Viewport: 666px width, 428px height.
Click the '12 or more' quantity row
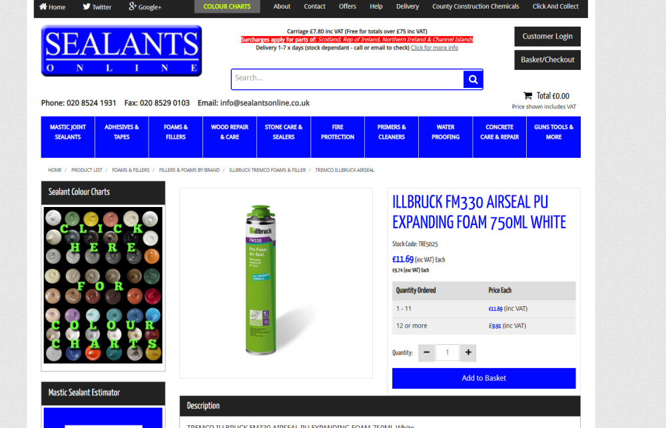[x=484, y=326]
